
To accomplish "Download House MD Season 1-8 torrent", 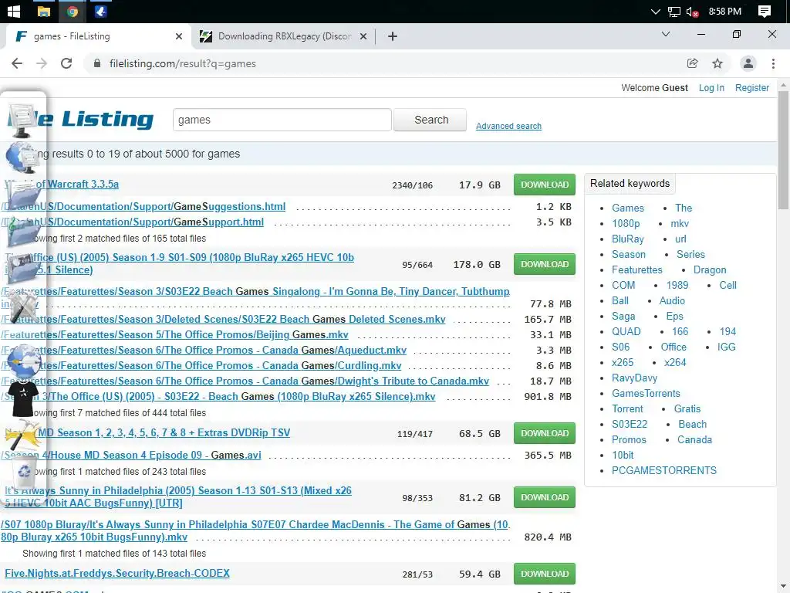I will point(544,433).
